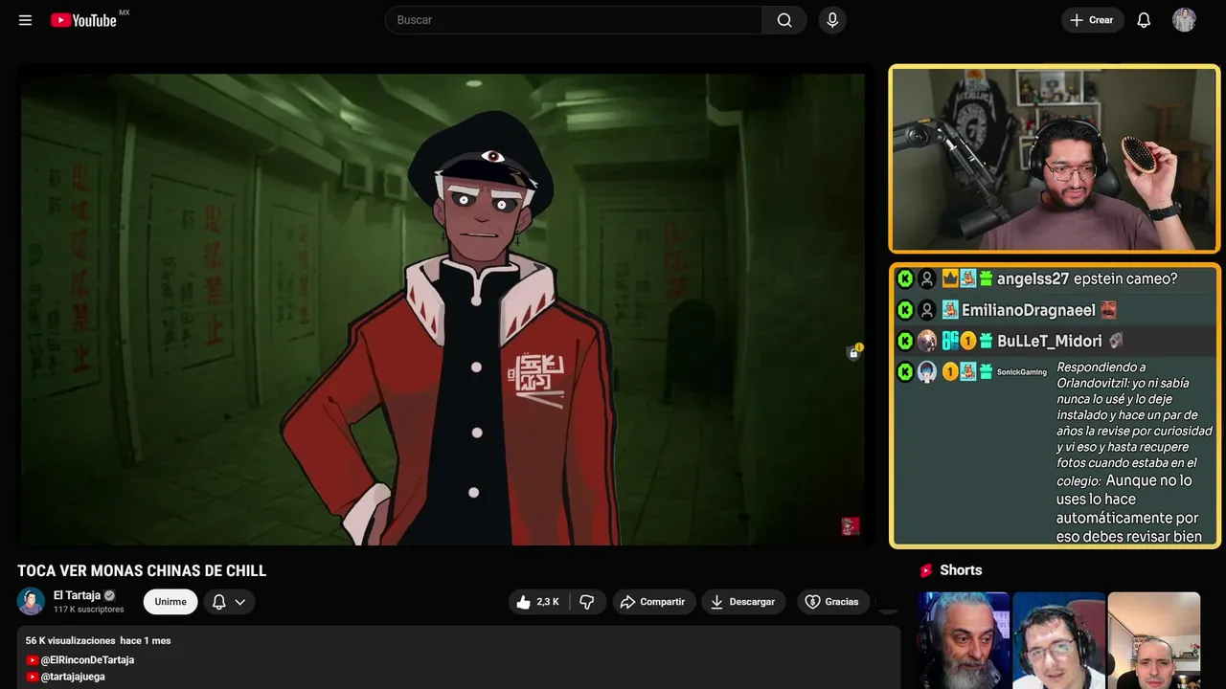
Task: Click the SonickGaming chat username
Action: click(x=1022, y=371)
